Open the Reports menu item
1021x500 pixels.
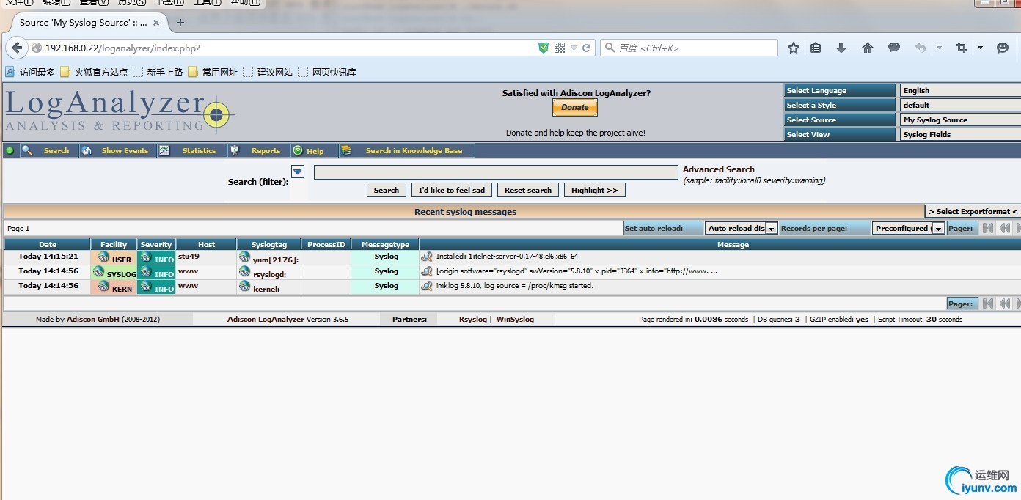click(266, 151)
